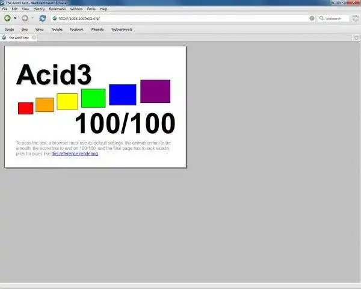The height and width of the screenshot is (289, 361).
Task: Click the 100/100 score text
Action: coord(125,123)
